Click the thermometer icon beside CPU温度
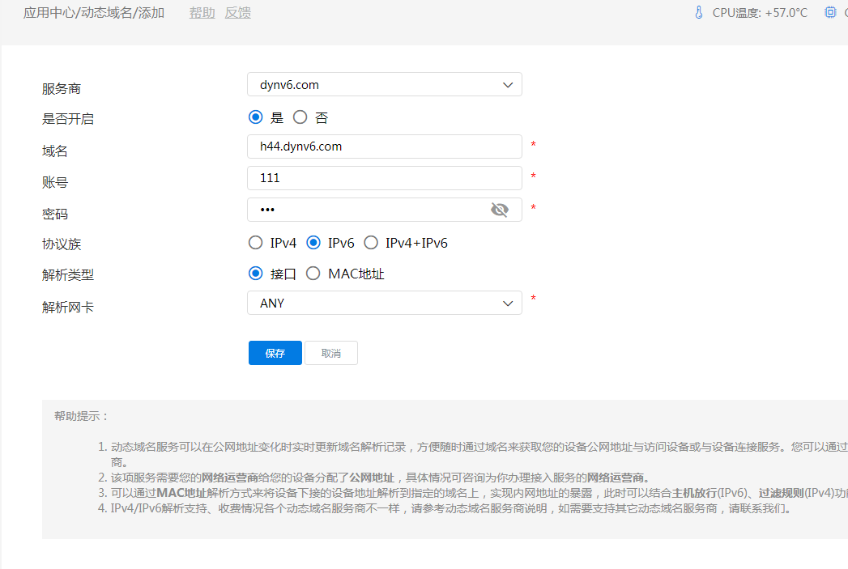 tap(699, 13)
